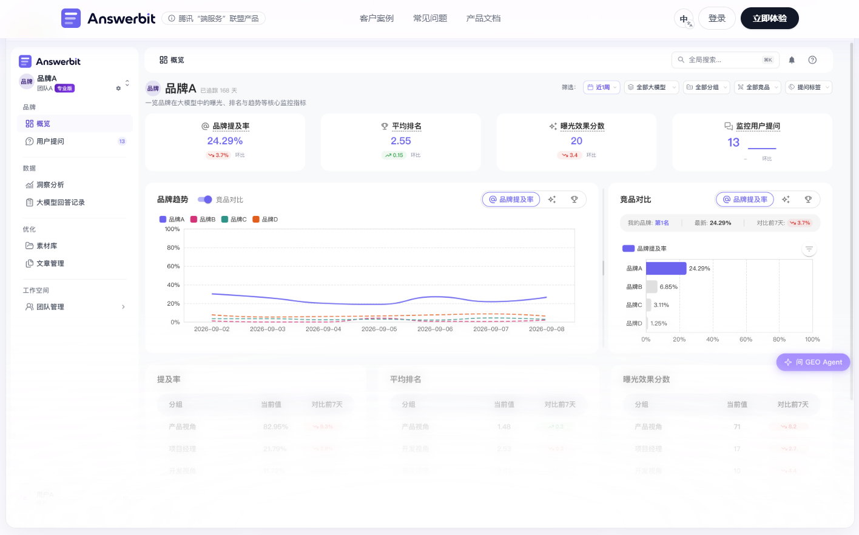
Task: Expand the brand switcher chevrons in sidebar
Action: pos(127,82)
